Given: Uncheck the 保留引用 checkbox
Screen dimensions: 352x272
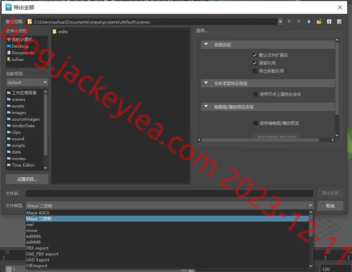Looking at the screenshot, I should click(255, 63).
